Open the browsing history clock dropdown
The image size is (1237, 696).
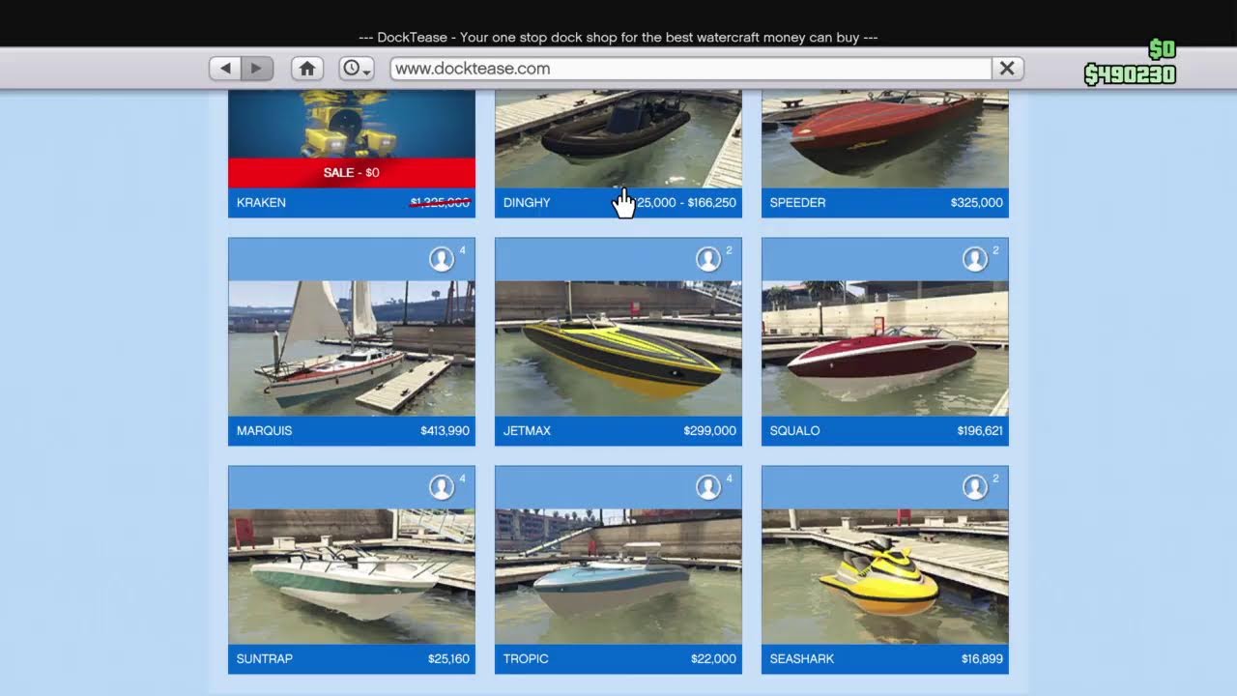(357, 69)
